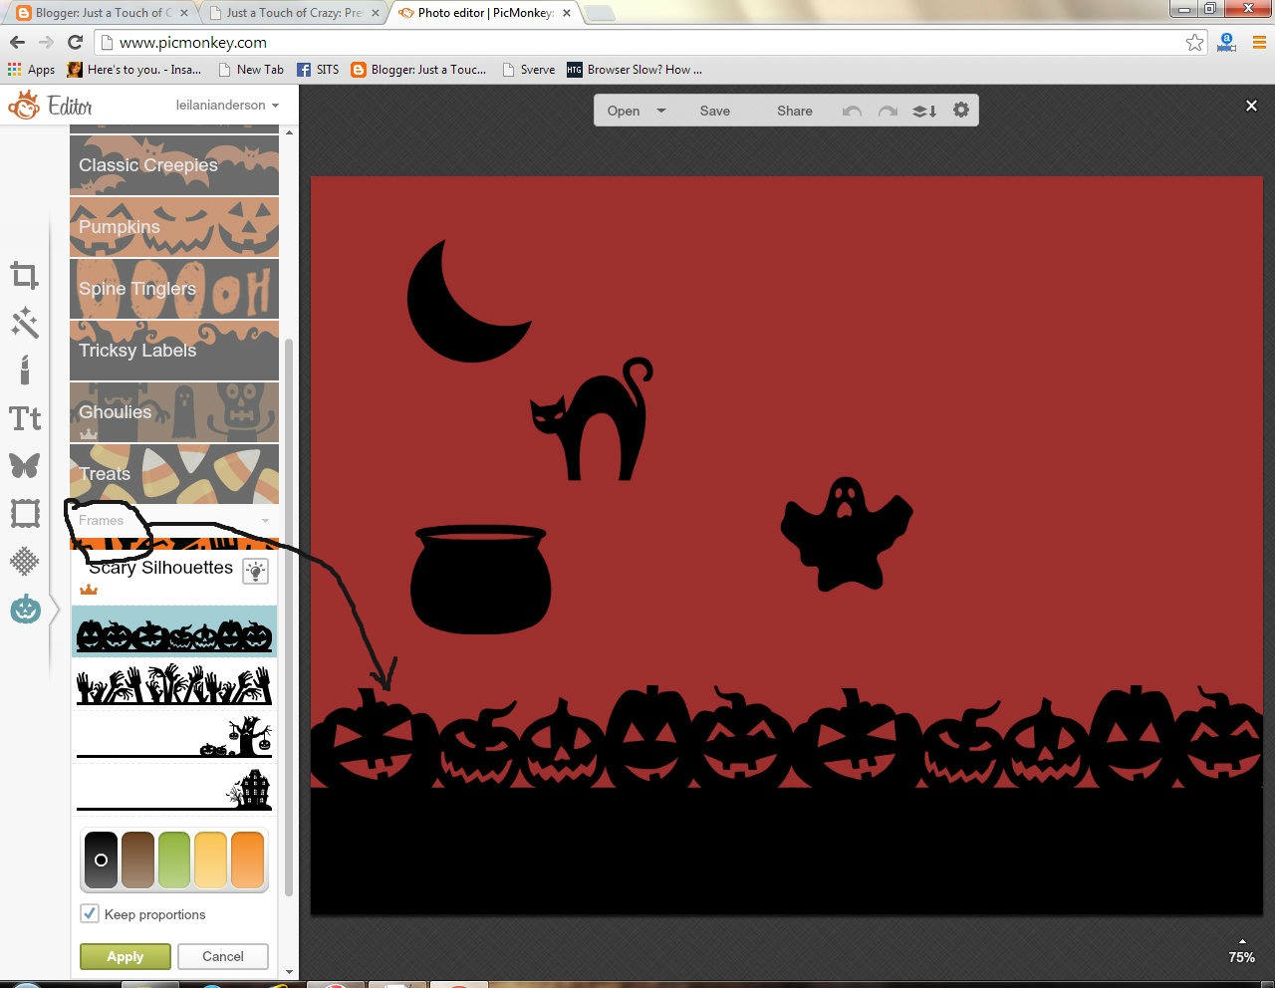Close the editor with the white X

1252,106
